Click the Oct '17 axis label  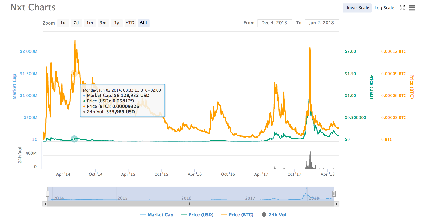(294, 174)
